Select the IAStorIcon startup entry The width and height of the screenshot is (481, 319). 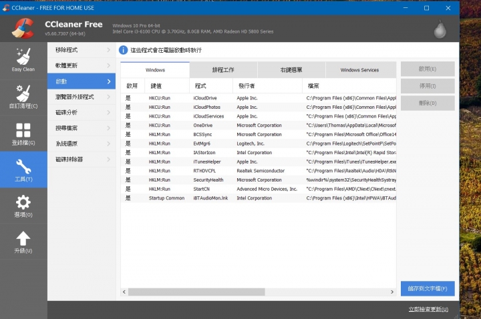(259, 153)
